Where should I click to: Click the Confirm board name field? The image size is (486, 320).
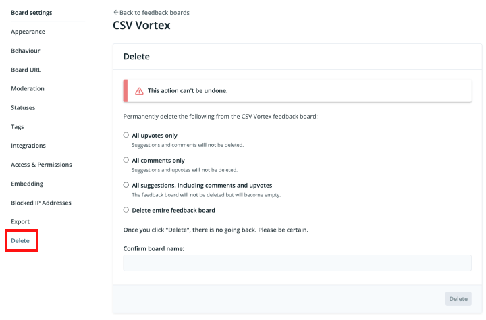coord(297,263)
